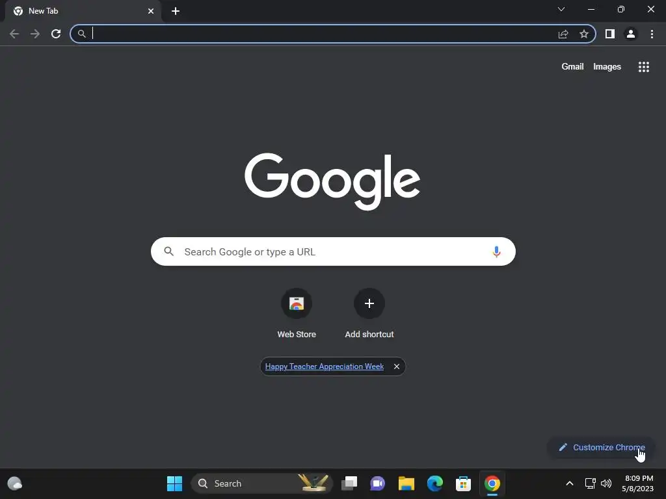Click the taskbar Search box
Screen dimensions: 666x499
(x=261, y=483)
